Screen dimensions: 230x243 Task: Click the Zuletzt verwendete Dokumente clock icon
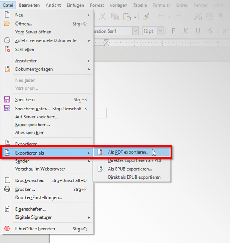coord(7,40)
